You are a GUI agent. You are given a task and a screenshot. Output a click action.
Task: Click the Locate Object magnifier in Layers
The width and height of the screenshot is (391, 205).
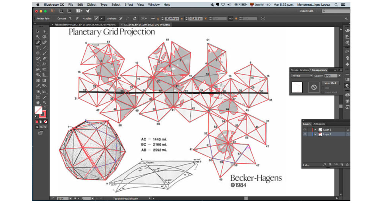coord(324,164)
